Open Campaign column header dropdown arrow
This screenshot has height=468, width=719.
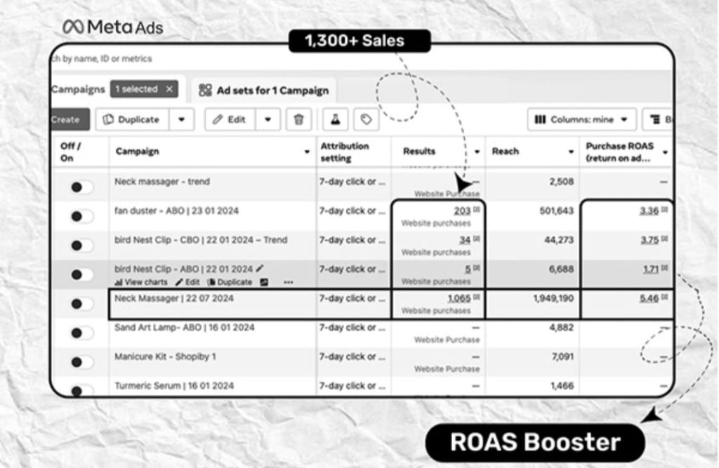coord(307,152)
